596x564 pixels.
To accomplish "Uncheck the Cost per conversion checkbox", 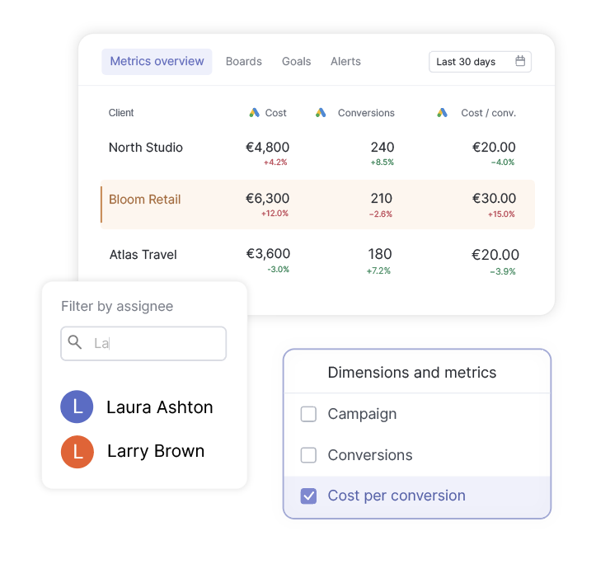I will pyautogui.click(x=308, y=496).
